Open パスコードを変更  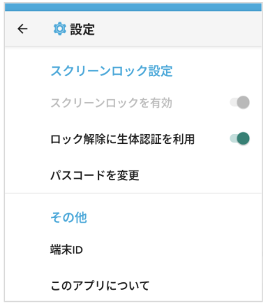tap(133, 175)
